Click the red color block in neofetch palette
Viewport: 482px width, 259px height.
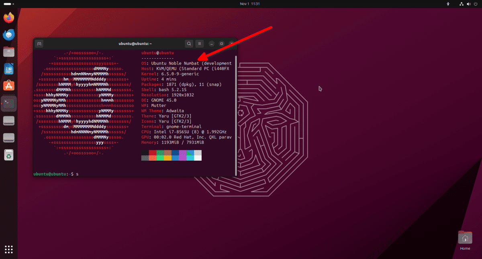tap(153, 153)
